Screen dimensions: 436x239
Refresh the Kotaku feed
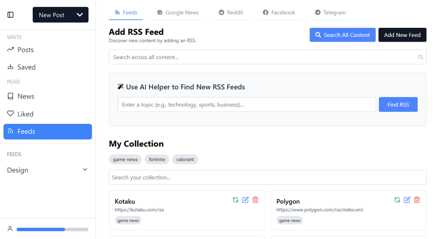pyautogui.click(x=235, y=200)
